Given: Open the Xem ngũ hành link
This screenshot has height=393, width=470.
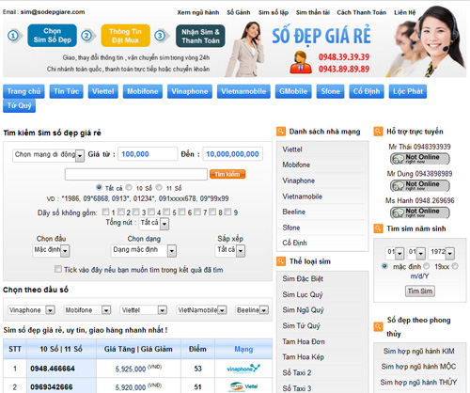Looking at the screenshot, I should pos(198,12).
